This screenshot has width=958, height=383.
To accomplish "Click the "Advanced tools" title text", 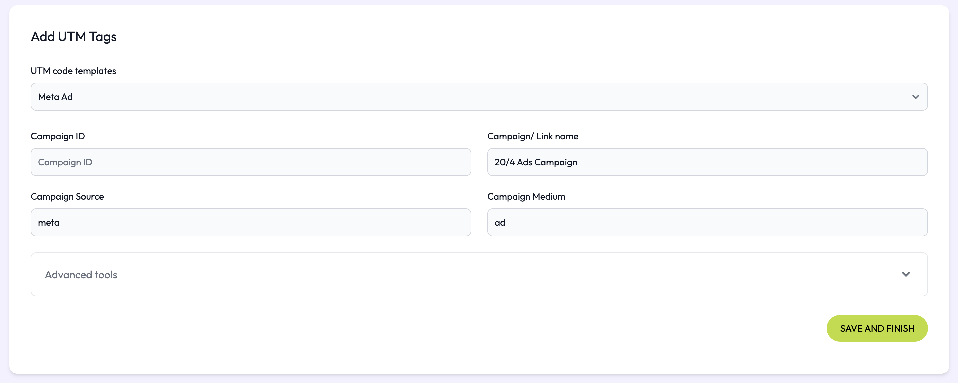I will click(x=81, y=275).
